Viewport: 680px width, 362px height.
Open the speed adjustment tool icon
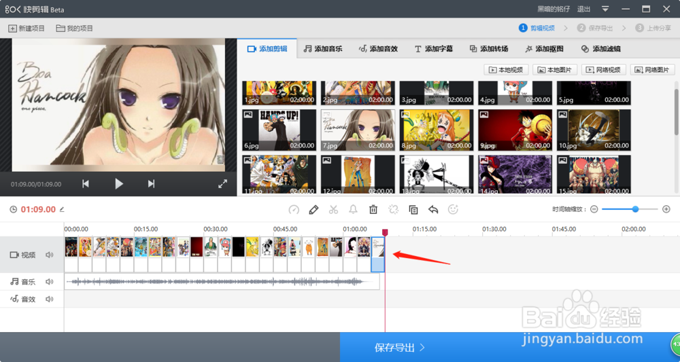[x=294, y=210]
